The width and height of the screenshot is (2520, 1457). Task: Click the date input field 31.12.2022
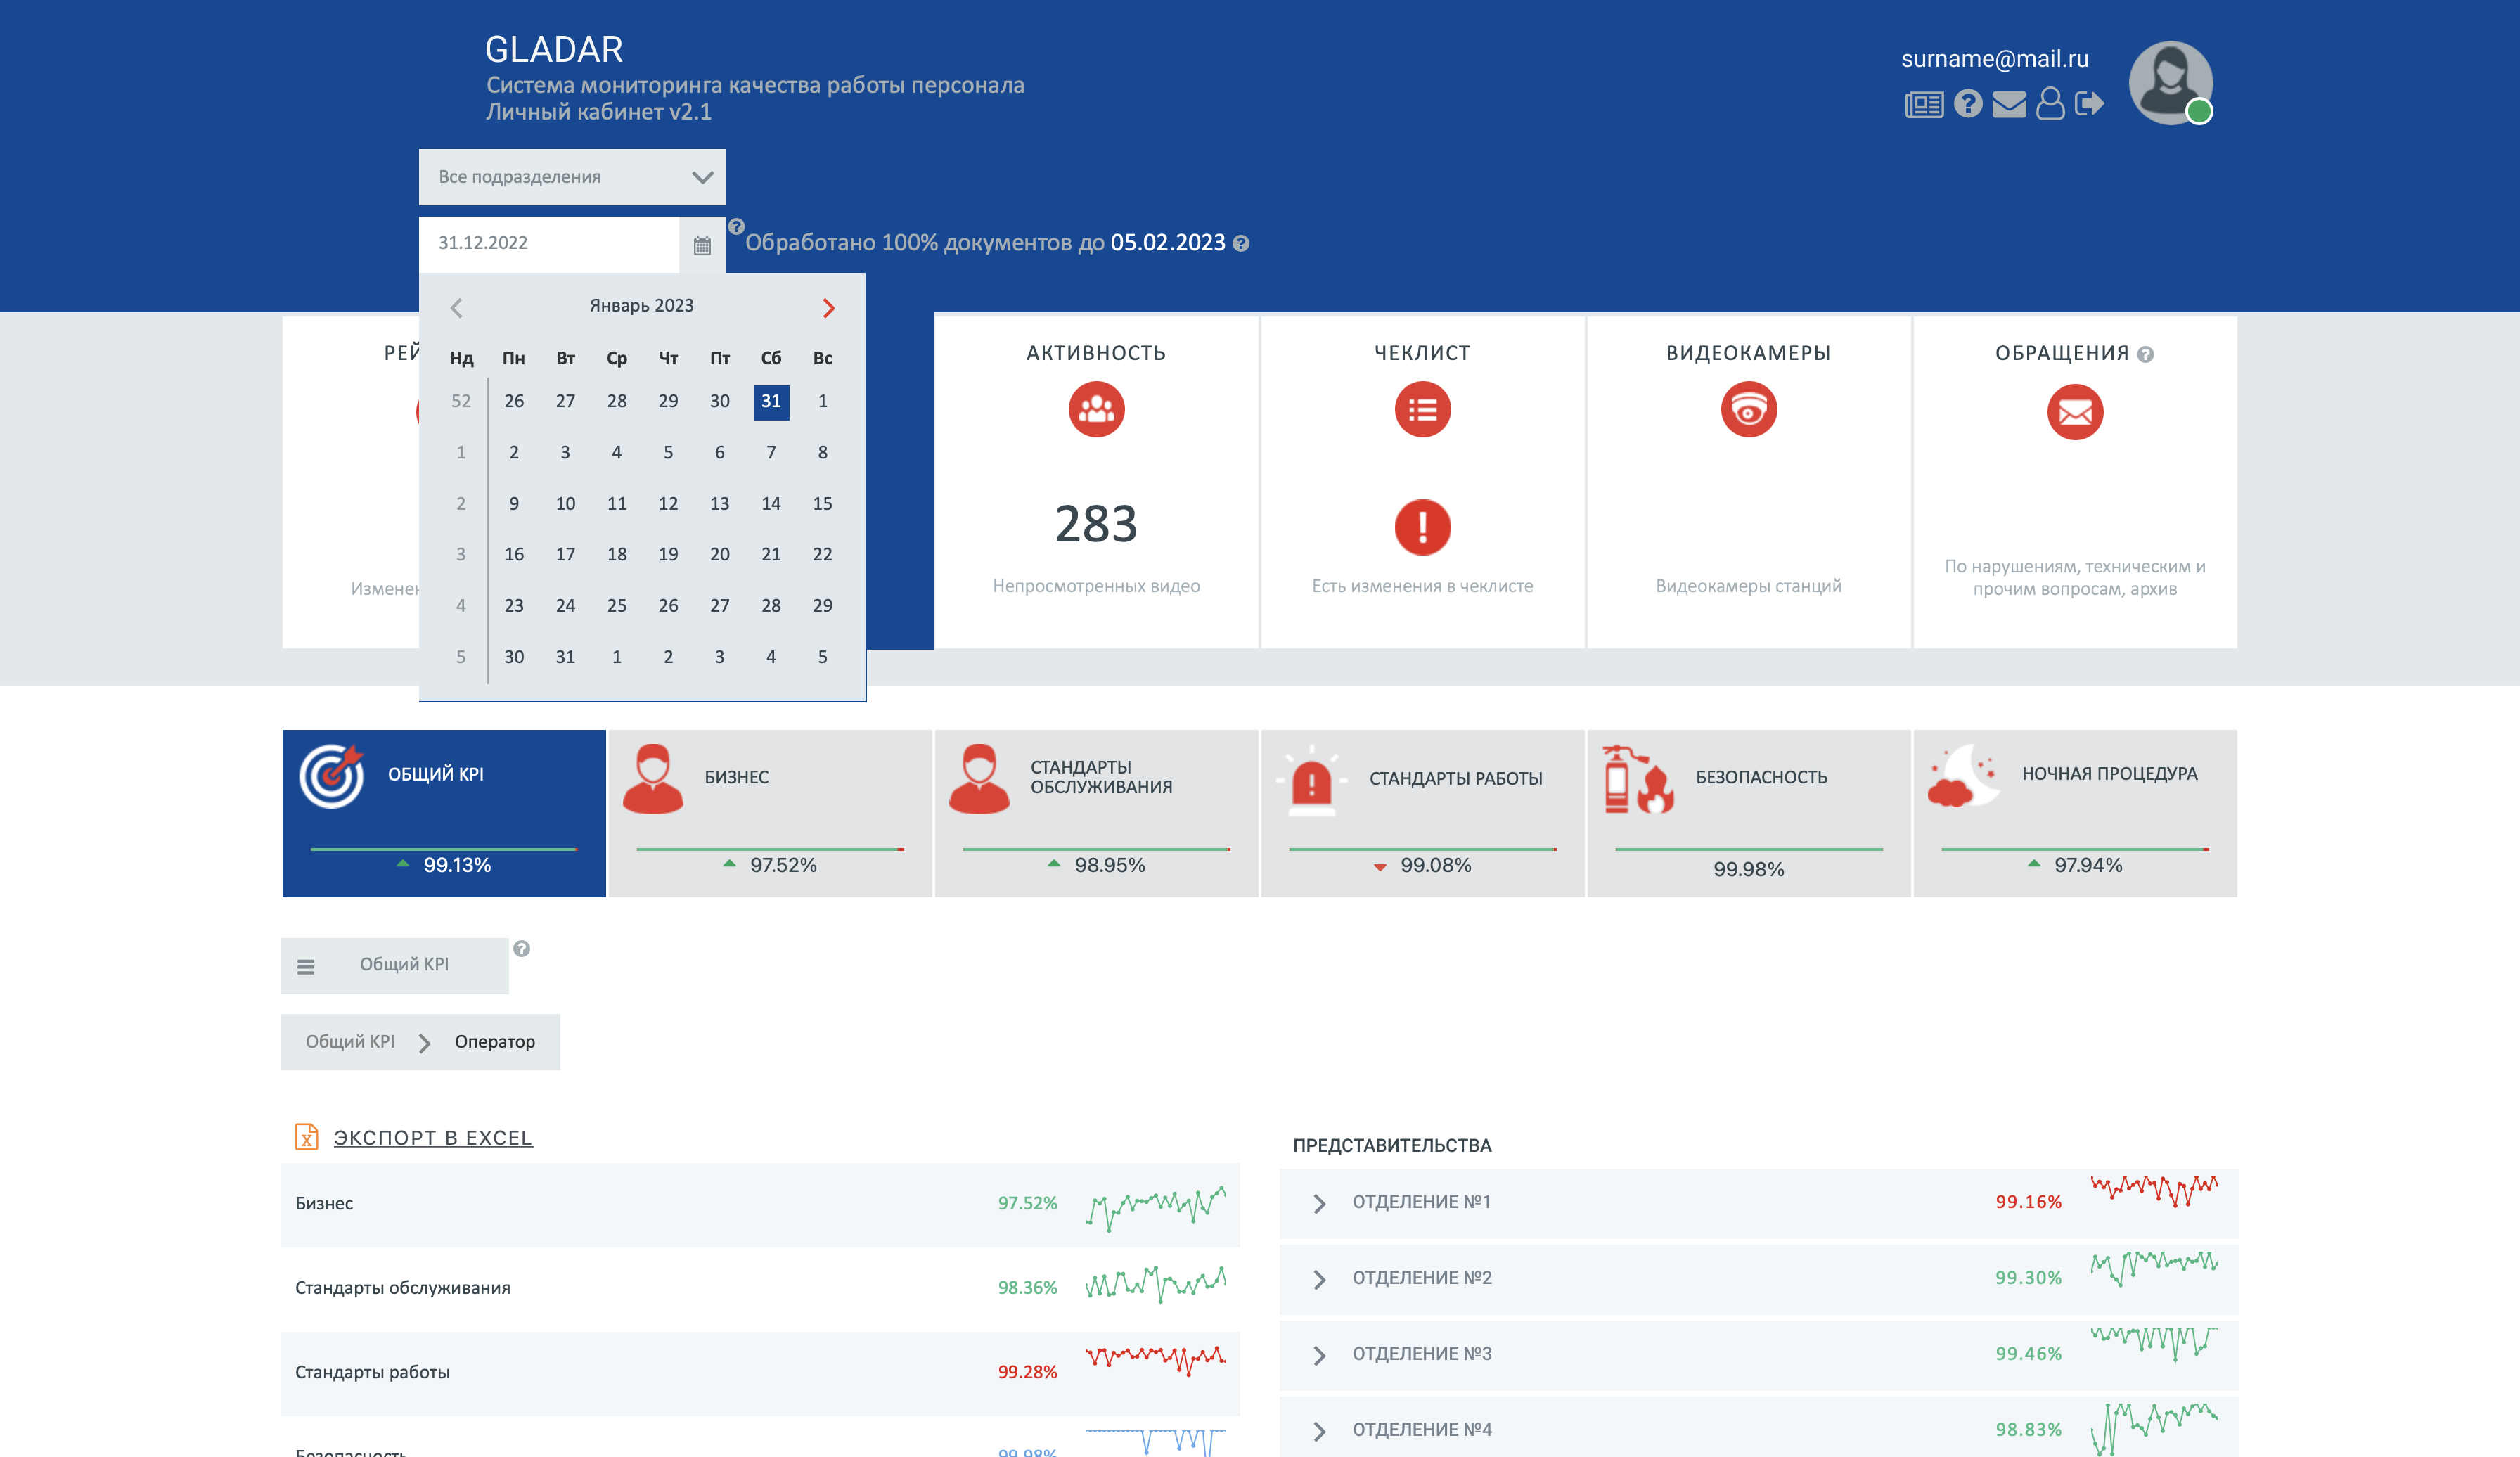tap(549, 244)
